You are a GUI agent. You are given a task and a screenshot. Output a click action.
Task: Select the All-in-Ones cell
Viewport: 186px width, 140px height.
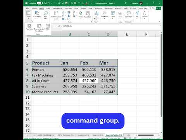[x=46, y=81]
